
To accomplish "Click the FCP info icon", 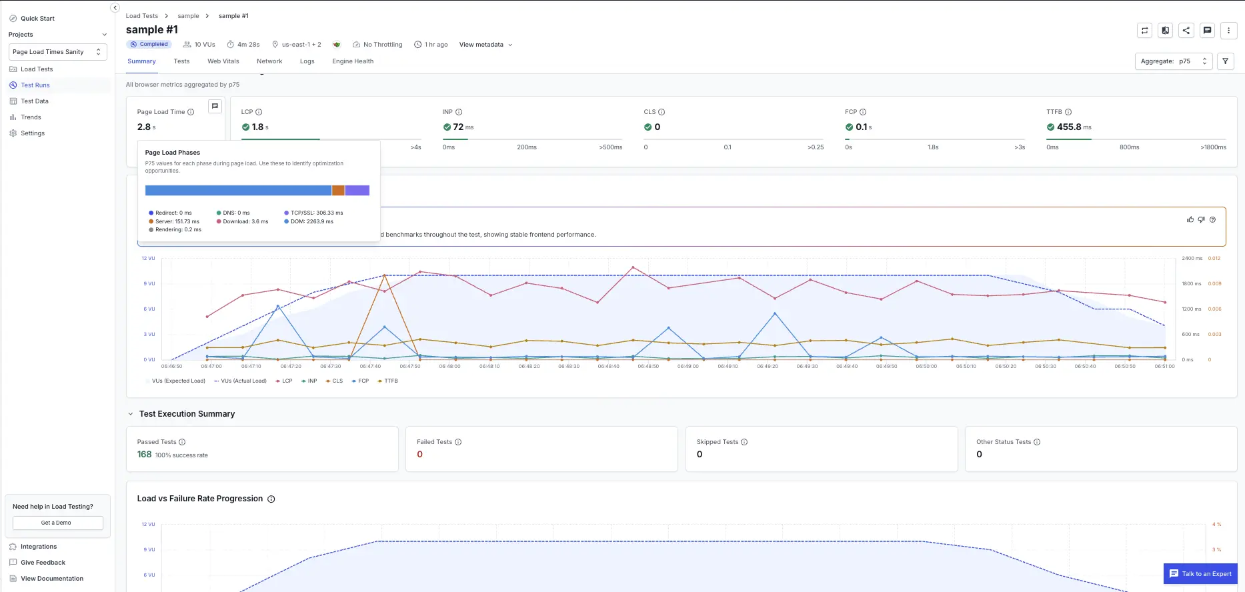I will [x=863, y=112].
